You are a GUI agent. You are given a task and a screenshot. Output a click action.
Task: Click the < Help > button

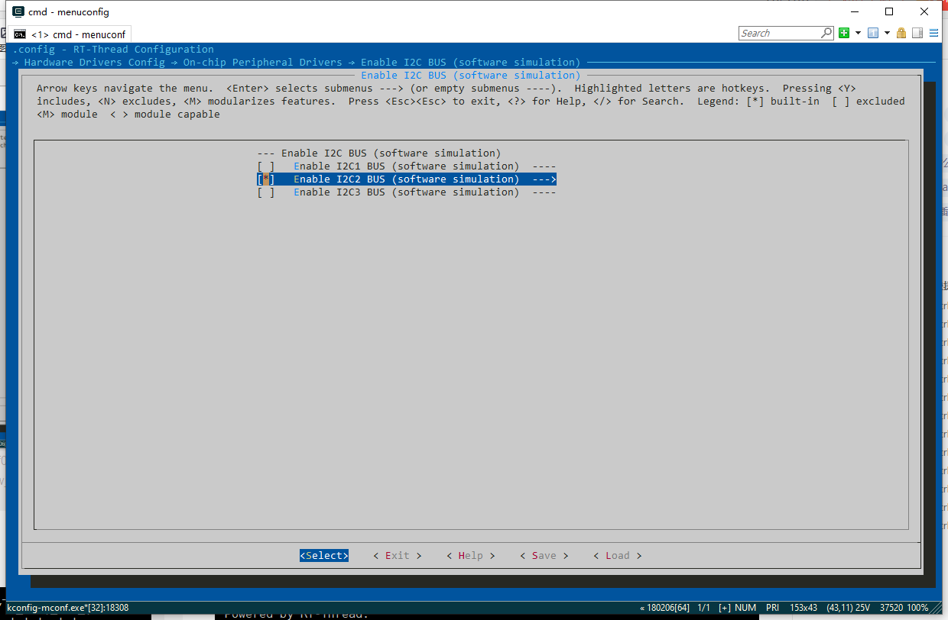471,555
